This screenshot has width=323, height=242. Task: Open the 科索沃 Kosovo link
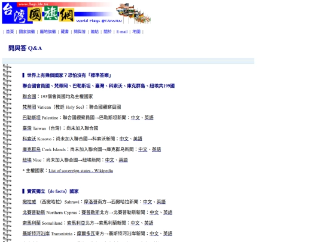pos(29,139)
